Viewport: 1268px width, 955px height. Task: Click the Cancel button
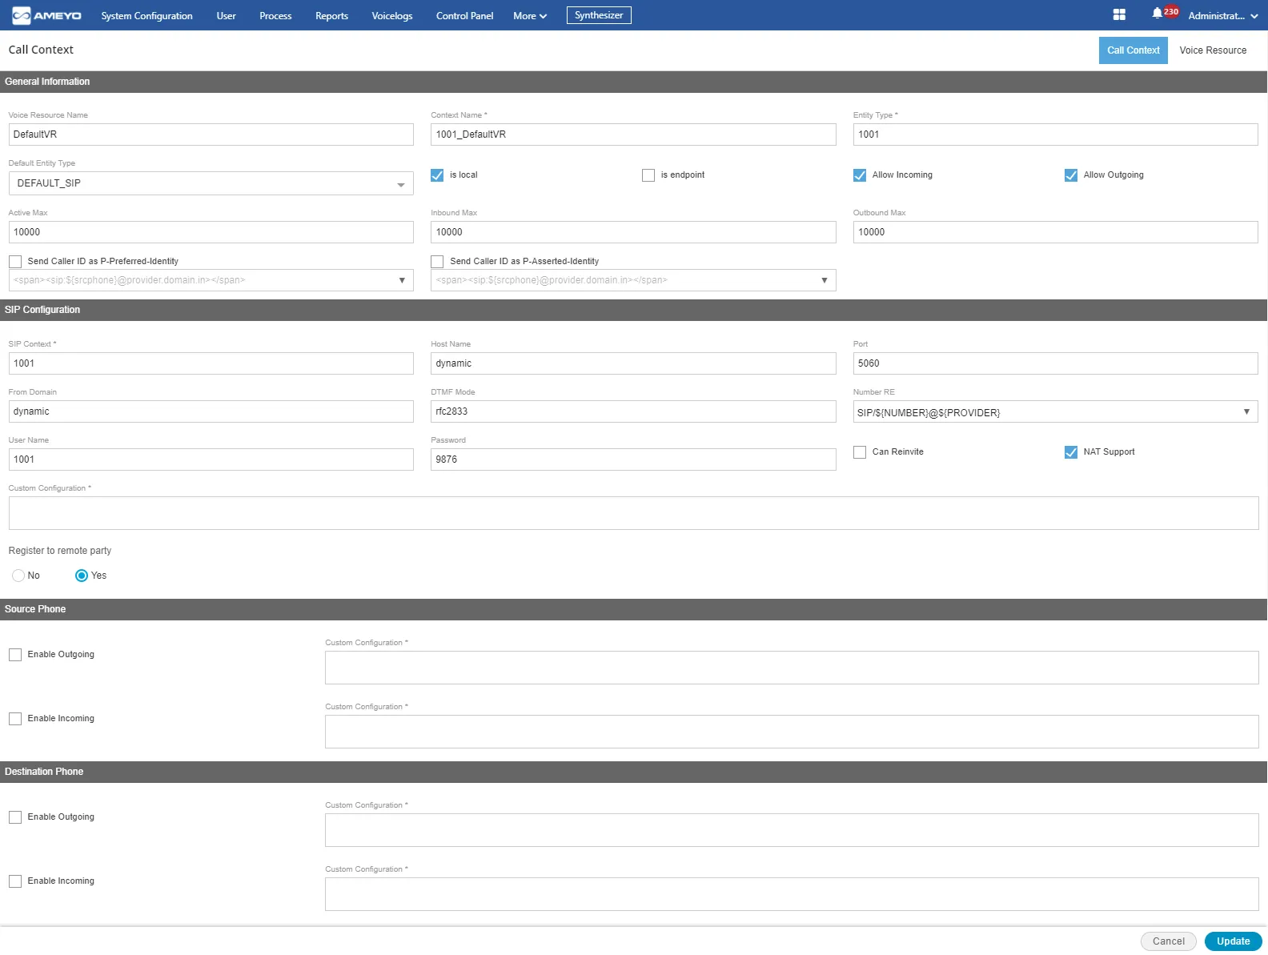coord(1169,941)
